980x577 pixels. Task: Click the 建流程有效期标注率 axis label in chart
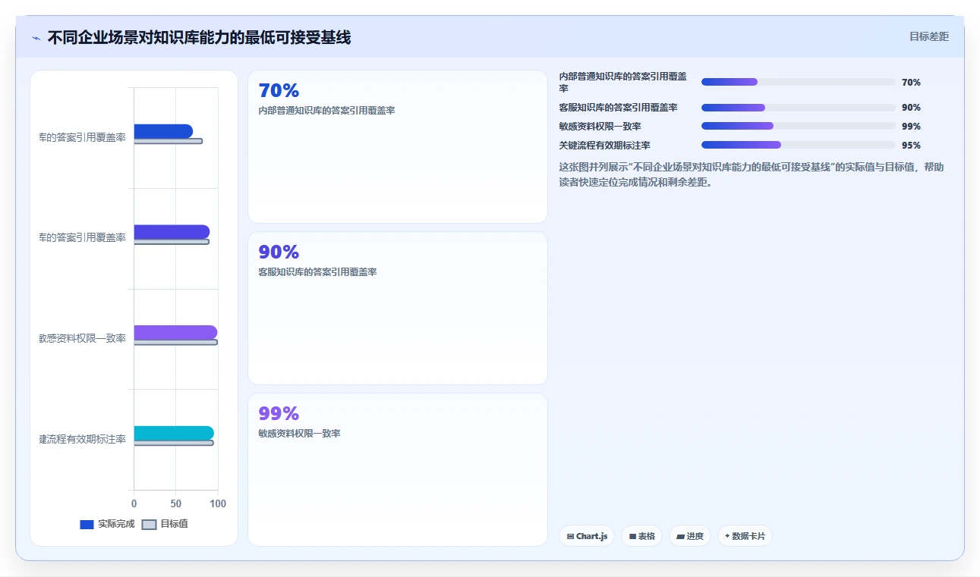[x=83, y=440]
